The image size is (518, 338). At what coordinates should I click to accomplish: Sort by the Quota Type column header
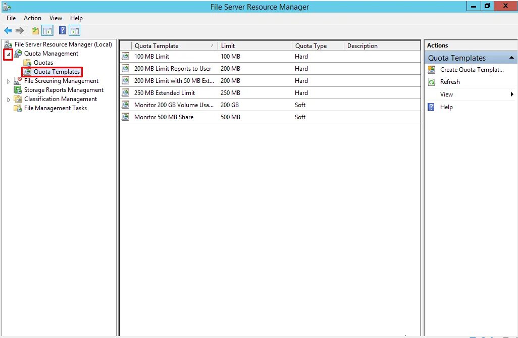click(318, 45)
